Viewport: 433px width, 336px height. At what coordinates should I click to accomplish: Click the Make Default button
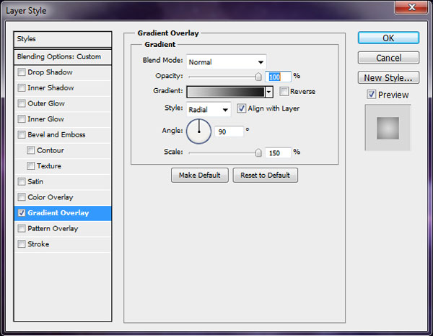tap(200, 175)
